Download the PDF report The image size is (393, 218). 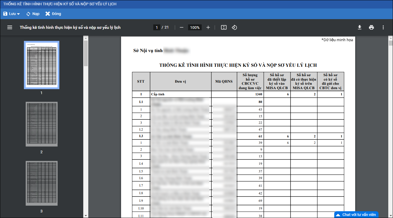click(360, 27)
